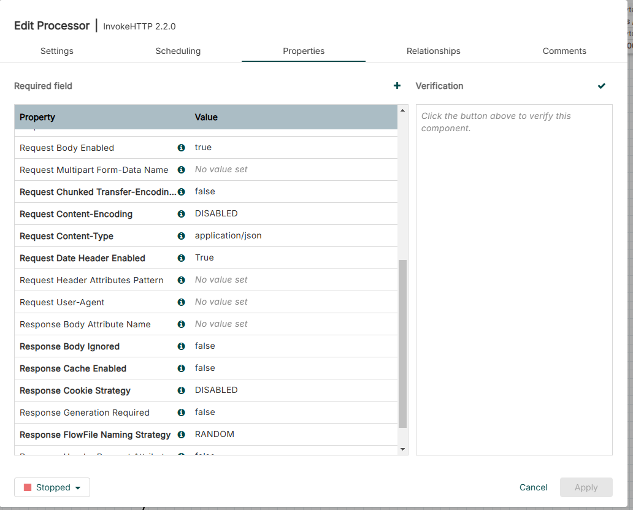
Task: Cancel the processor edits
Action: (x=533, y=487)
